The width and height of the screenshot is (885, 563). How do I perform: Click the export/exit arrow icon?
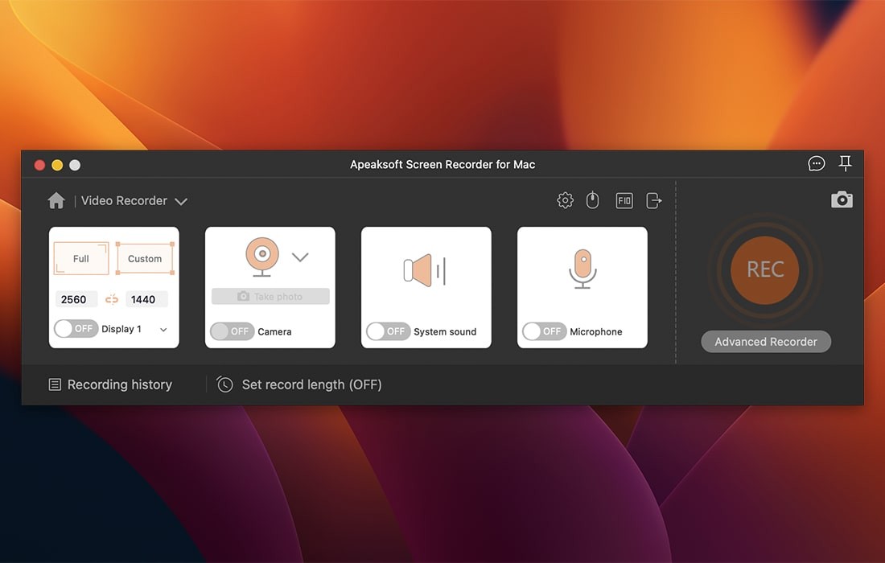(654, 200)
